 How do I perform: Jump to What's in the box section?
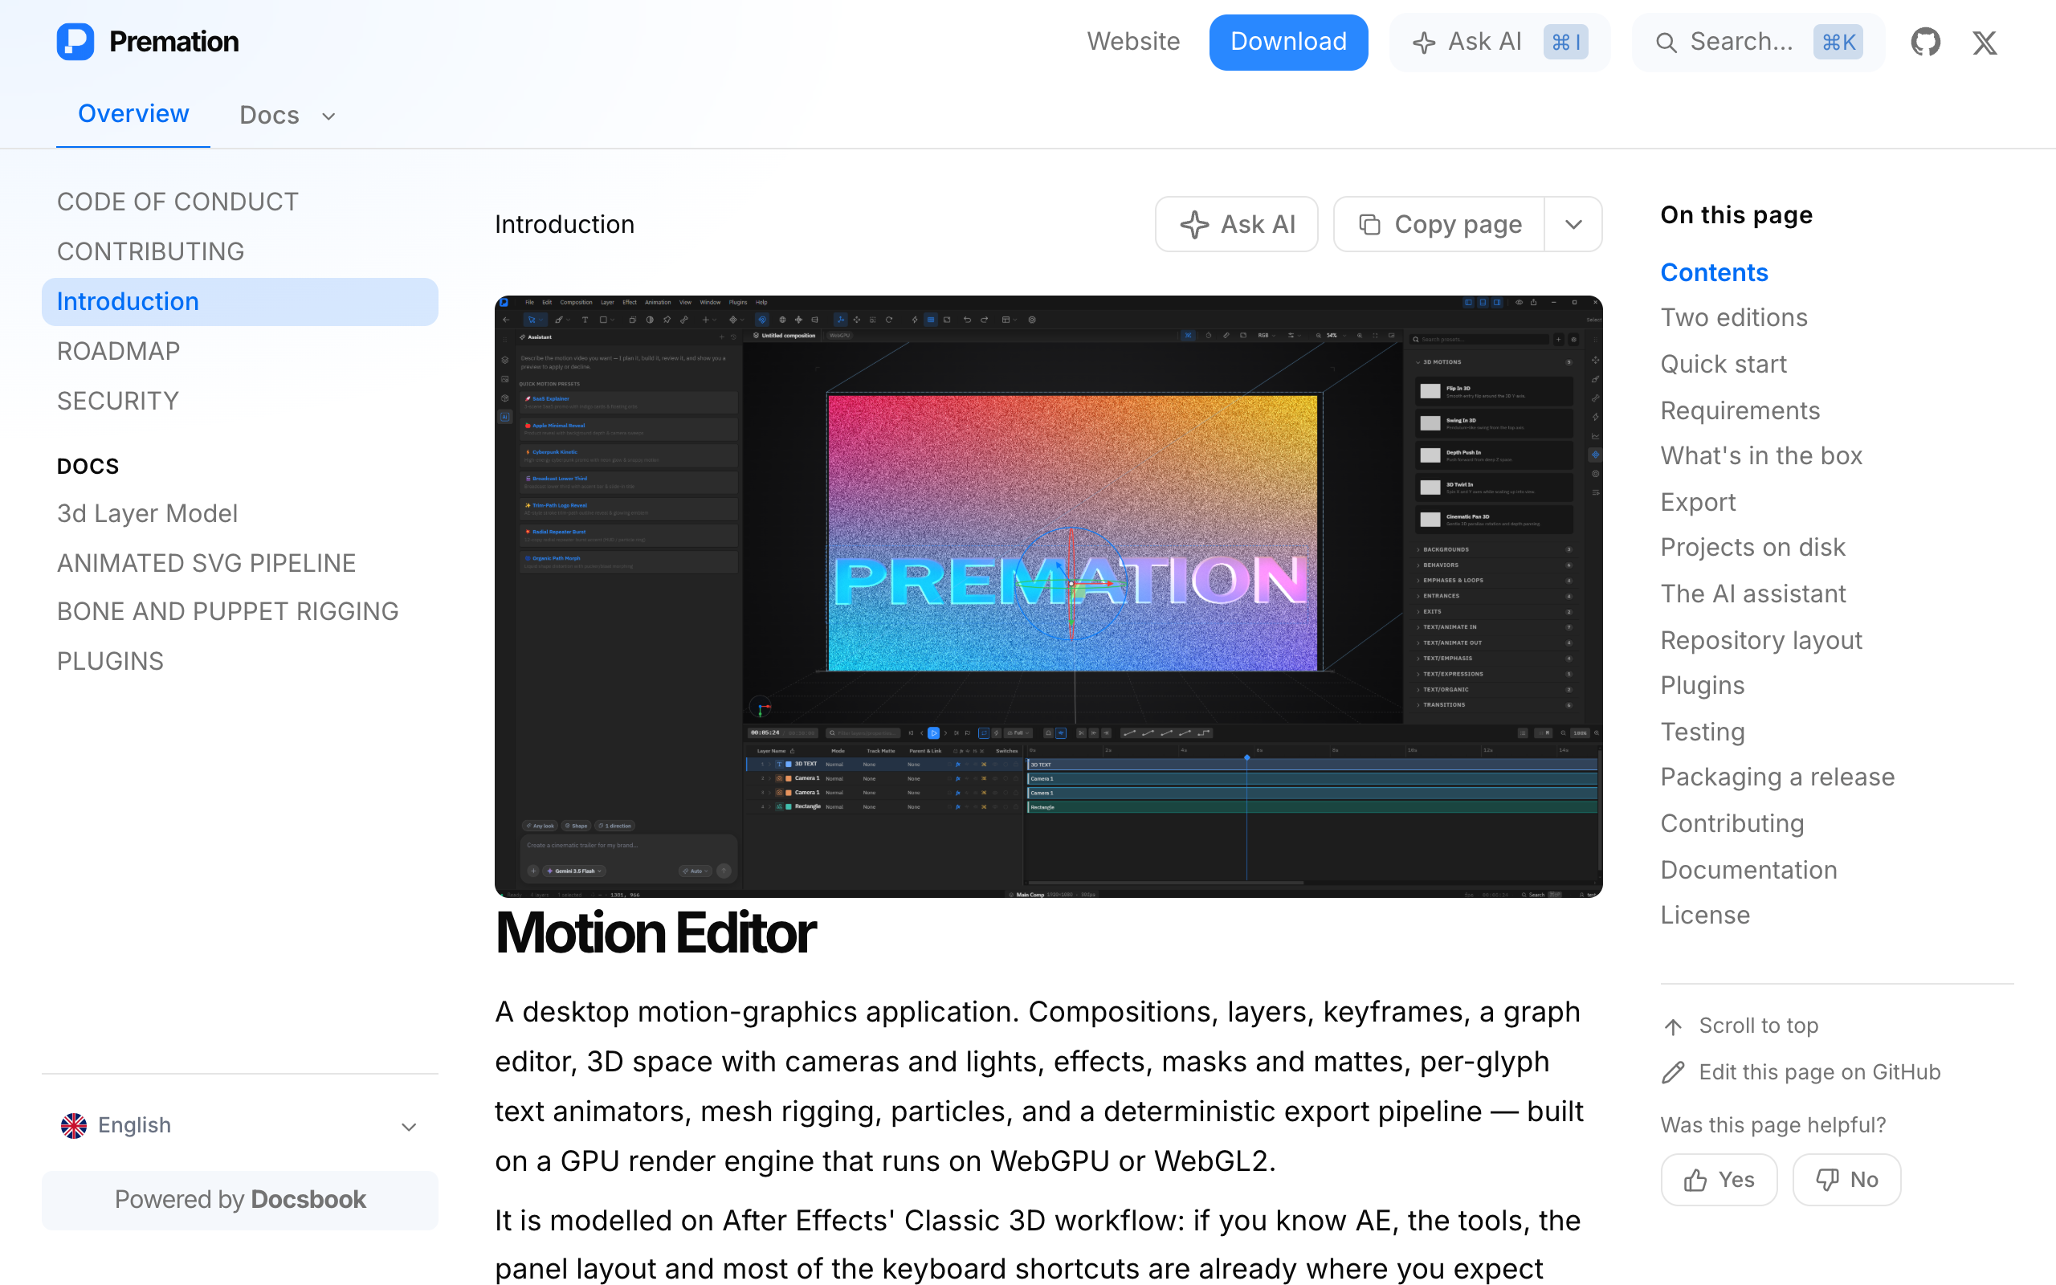pyautogui.click(x=1761, y=456)
